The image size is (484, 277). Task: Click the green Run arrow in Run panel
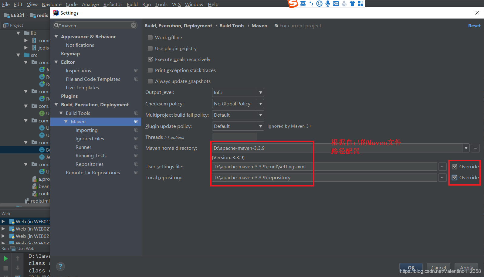point(5,258)
